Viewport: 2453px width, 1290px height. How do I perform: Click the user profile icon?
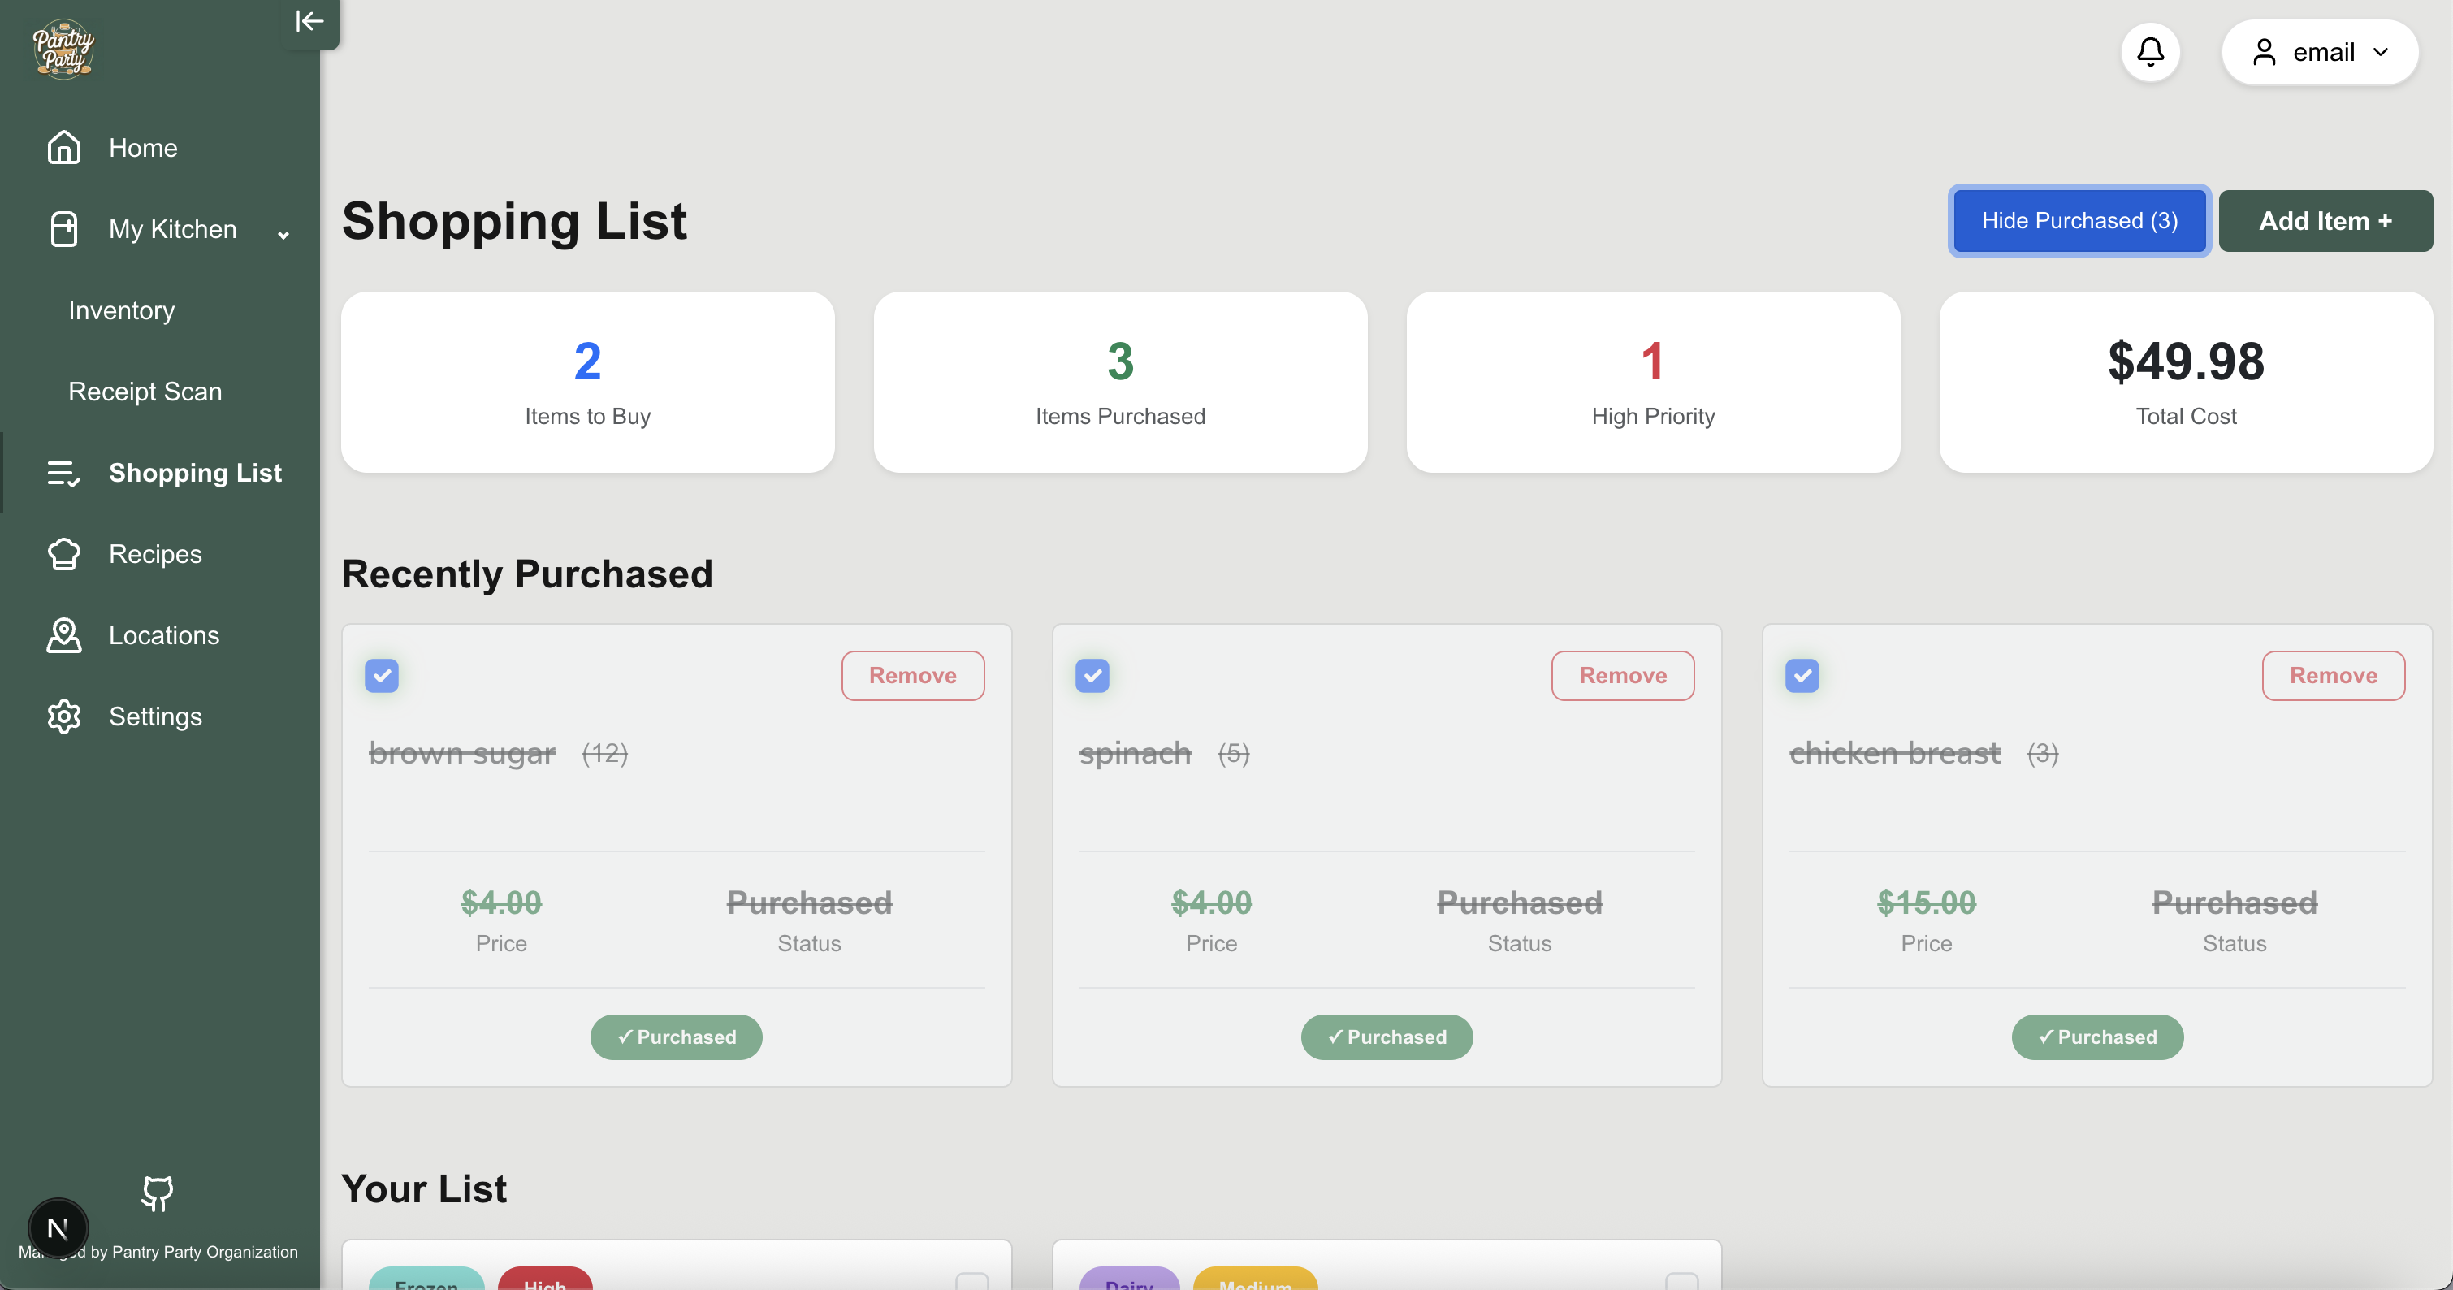2264,51
